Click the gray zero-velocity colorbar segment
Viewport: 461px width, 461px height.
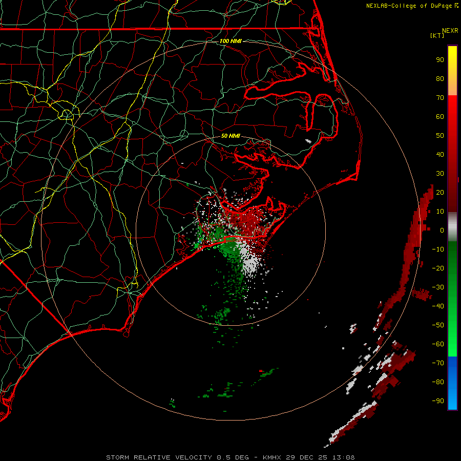[452, 227]
